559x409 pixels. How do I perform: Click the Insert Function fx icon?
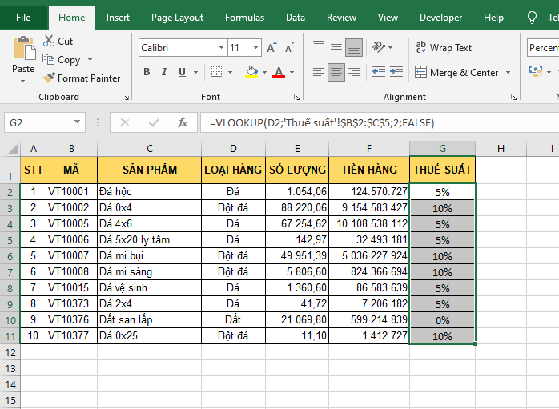point(183,122)
